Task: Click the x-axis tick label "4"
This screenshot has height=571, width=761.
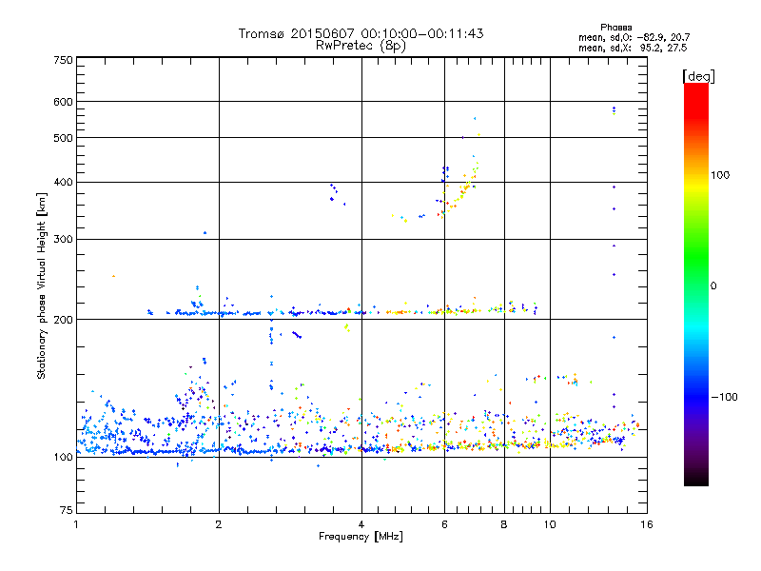Action: [361, 524]
